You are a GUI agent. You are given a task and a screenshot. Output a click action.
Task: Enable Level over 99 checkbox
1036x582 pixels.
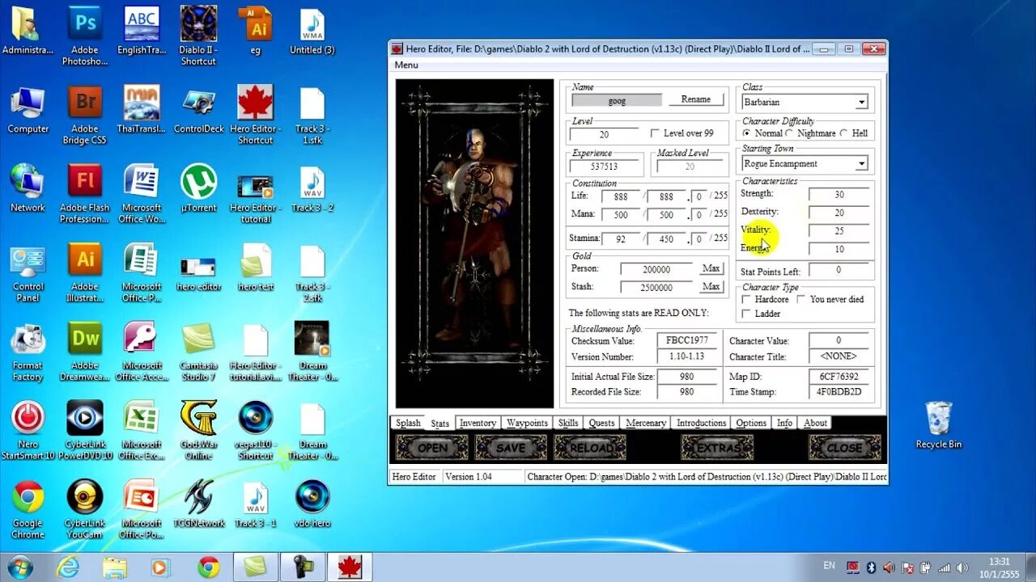point(656,133)
